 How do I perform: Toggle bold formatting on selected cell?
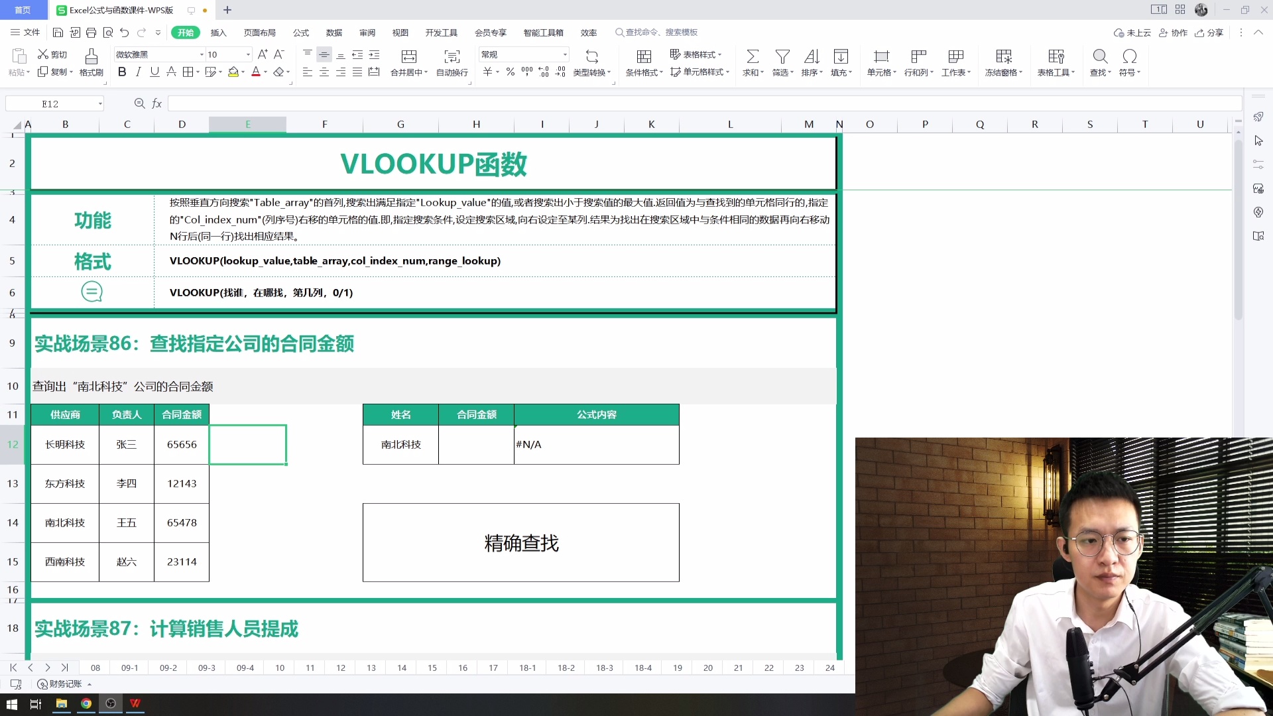121,72
